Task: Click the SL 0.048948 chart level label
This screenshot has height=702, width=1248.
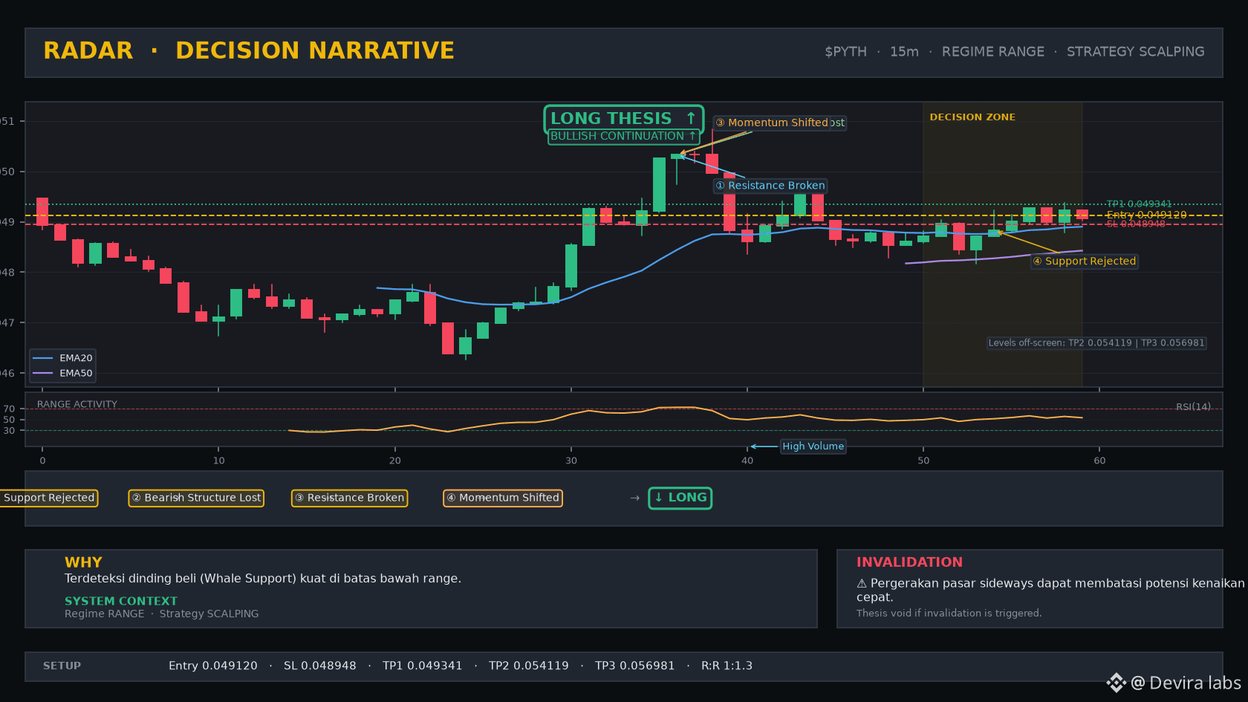Action: click(x=1136, y=224)
